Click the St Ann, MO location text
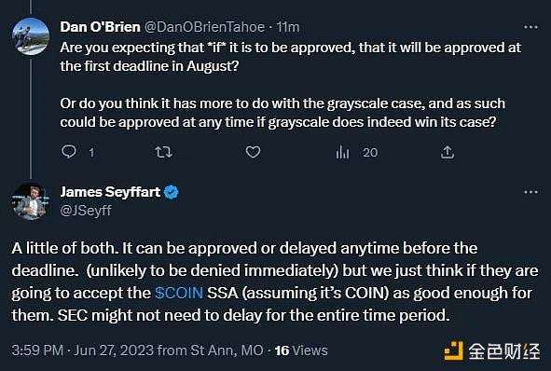 click(227, 350)
